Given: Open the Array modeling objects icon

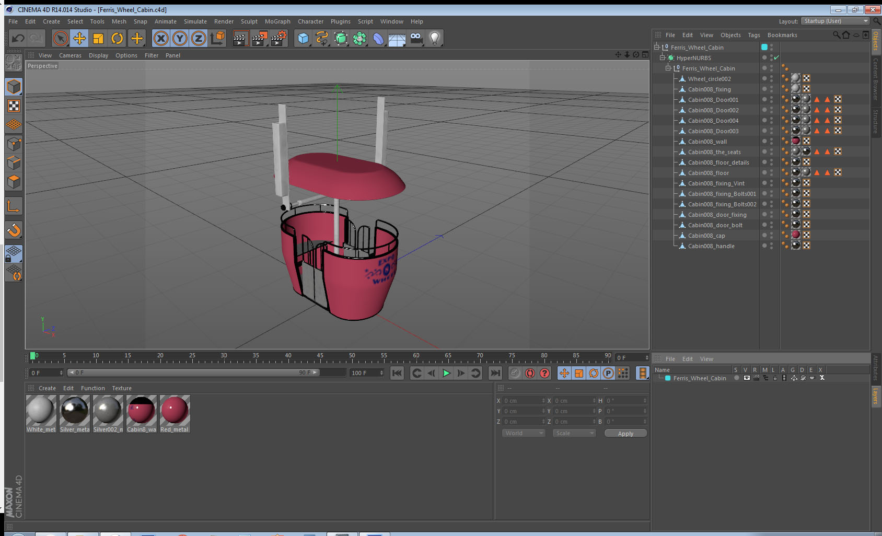Looking at the screenshot, I should [x=359, y=38].
